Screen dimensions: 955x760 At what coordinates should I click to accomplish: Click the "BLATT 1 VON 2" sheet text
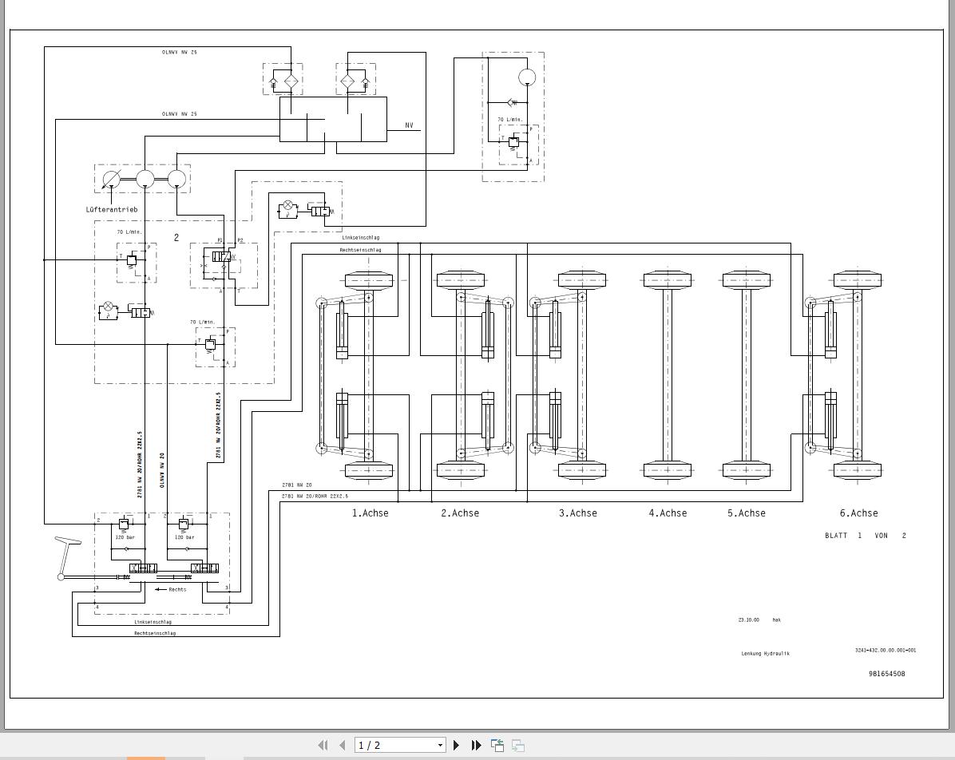point(865,536)
